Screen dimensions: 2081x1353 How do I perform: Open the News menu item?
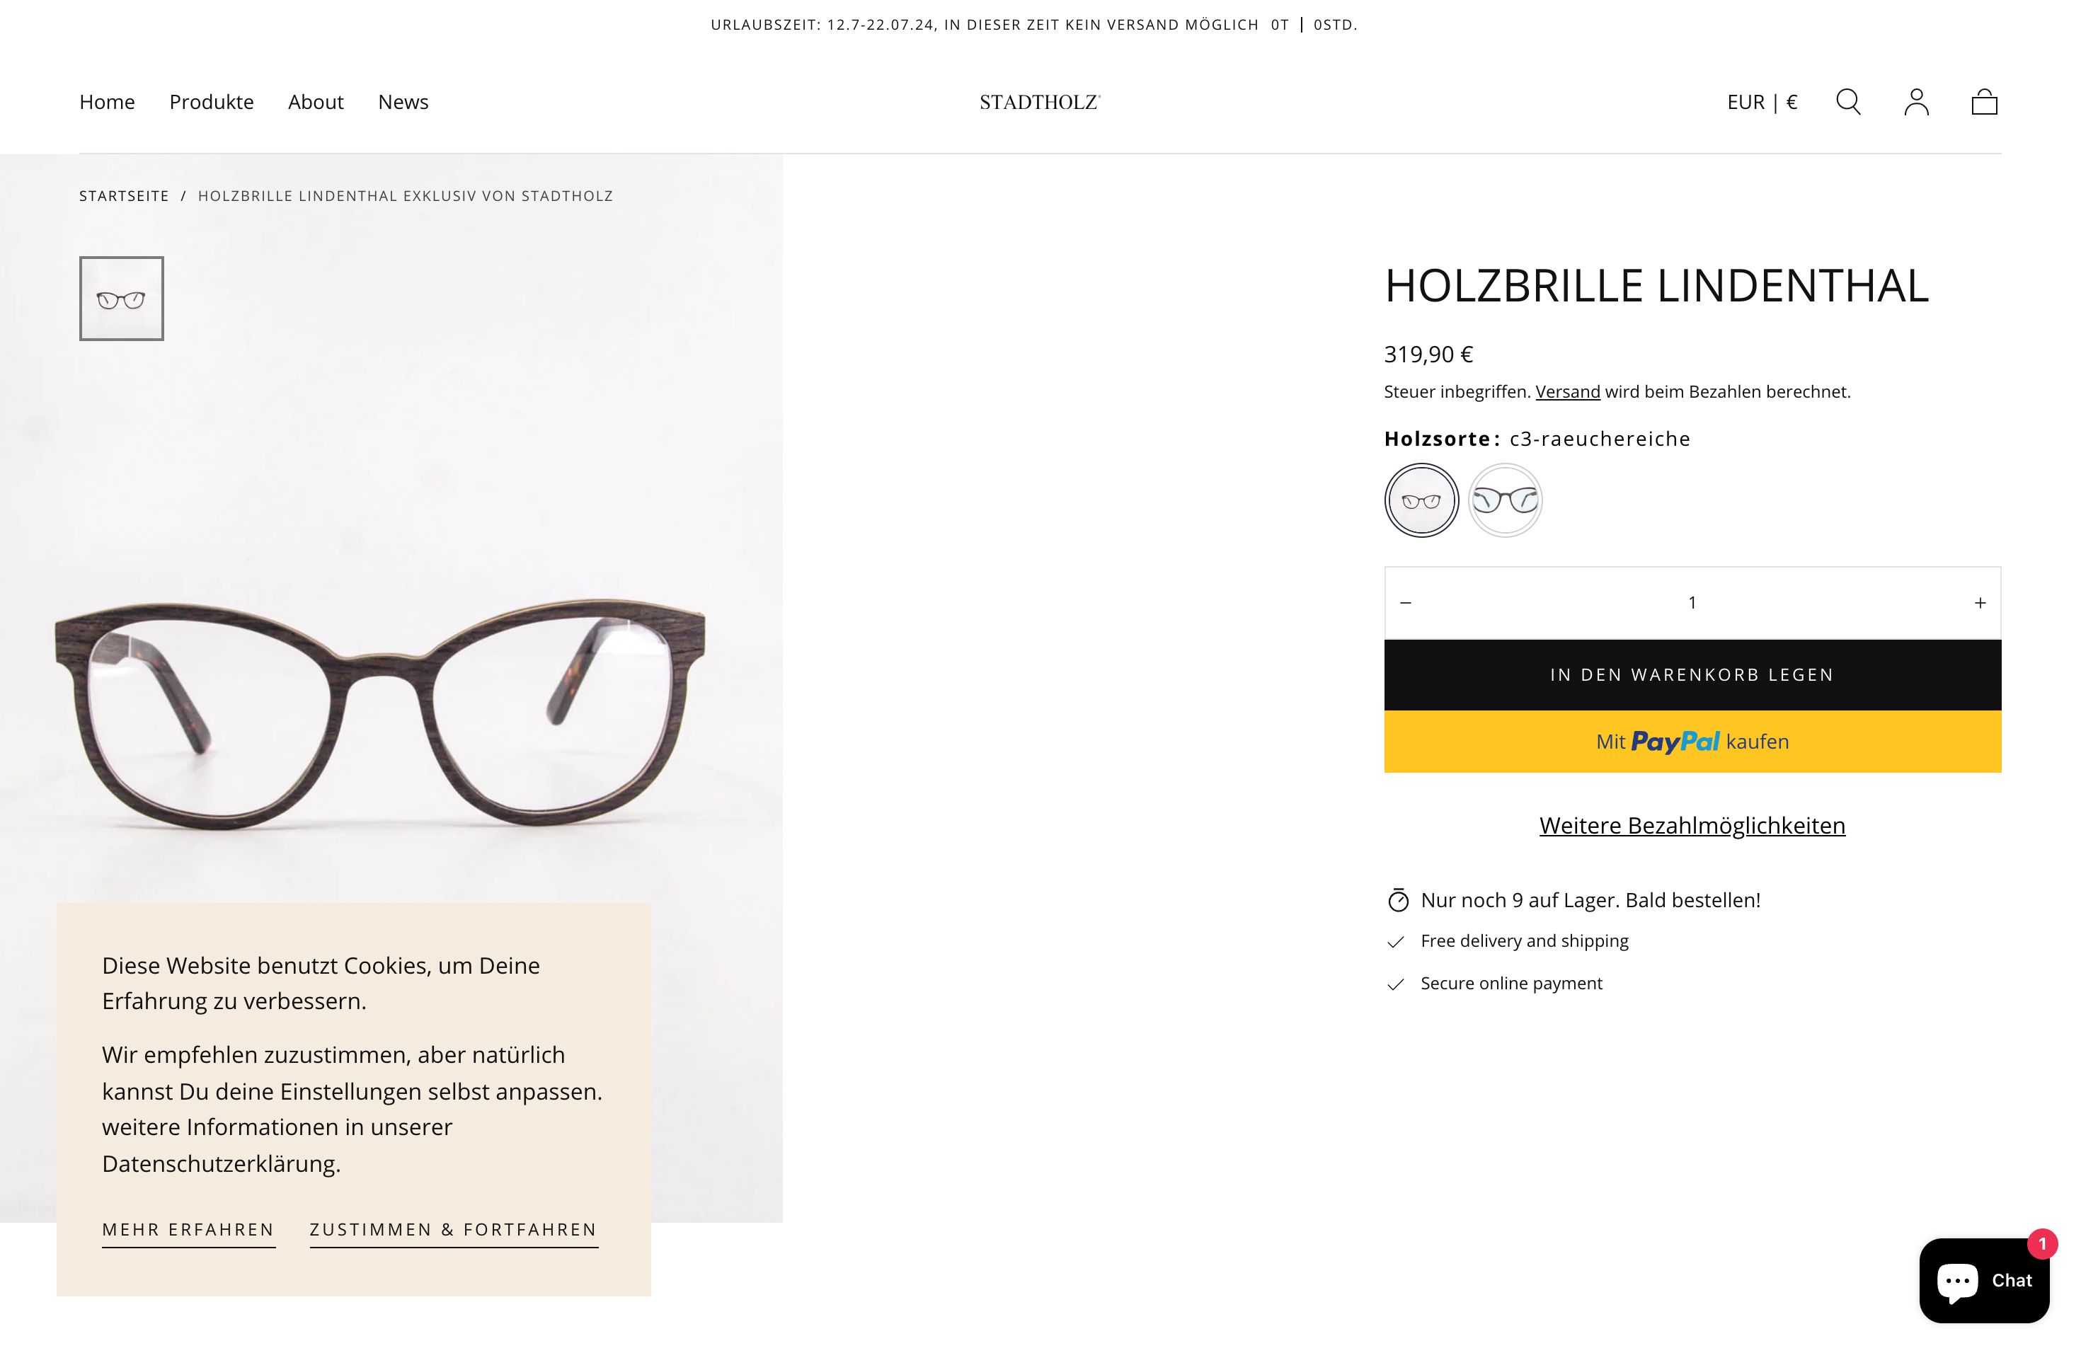pyautogui.click(x=402, y=103)
